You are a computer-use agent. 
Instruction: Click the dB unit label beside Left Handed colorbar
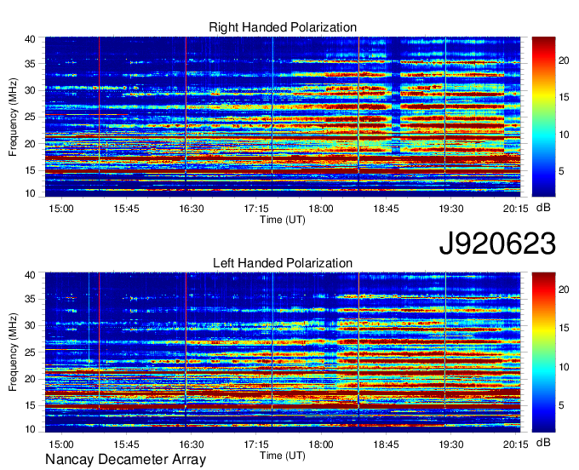coord(543,443)
